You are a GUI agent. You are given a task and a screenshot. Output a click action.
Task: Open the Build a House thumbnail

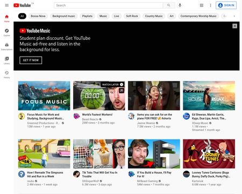(154, 154)
